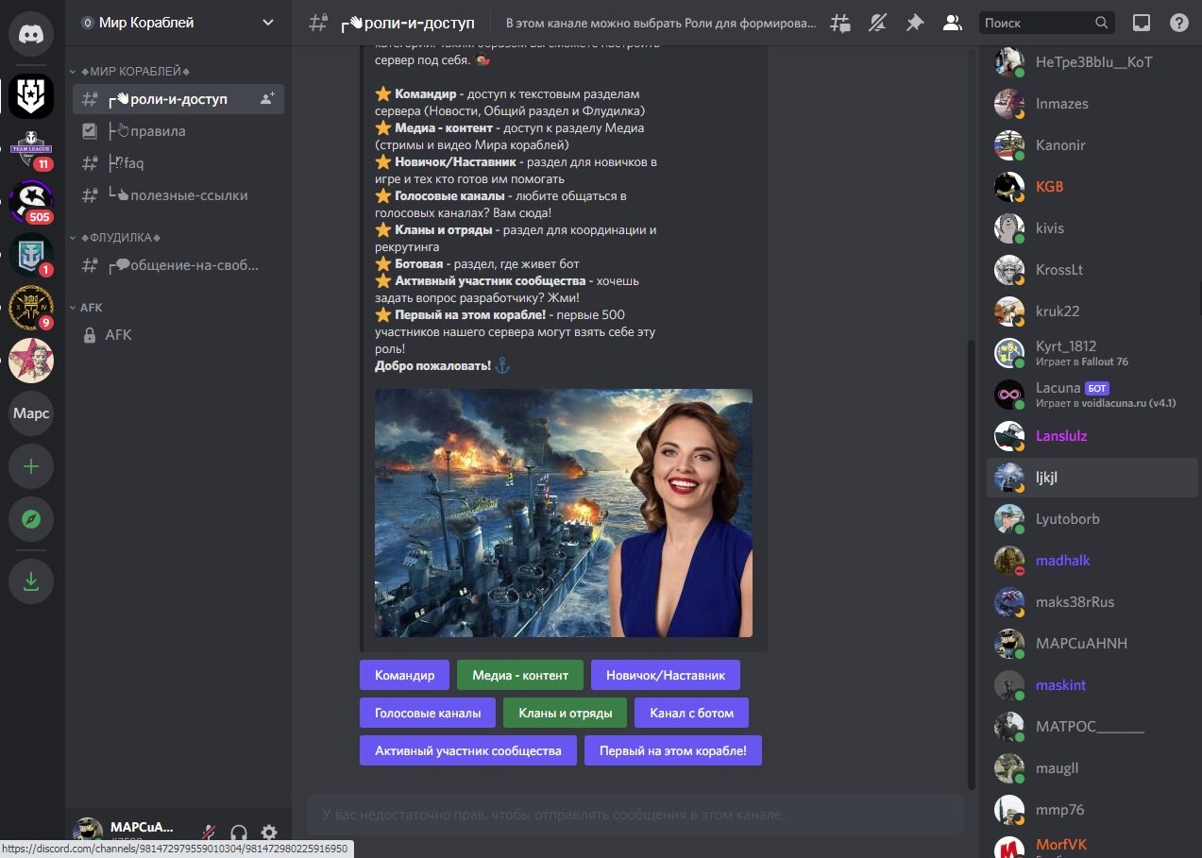Open the Help question mark icon
Image resolution: width=1202 pixels, height=858 pixels.
[x=1179, y=23]
